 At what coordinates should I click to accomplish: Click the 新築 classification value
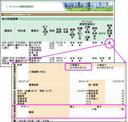click(x=20, y=65)
